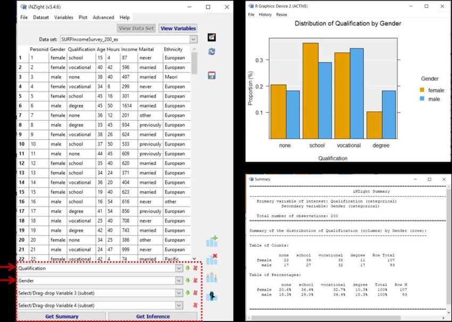
Task: Click the View Variables button
Action: (178, 28)
